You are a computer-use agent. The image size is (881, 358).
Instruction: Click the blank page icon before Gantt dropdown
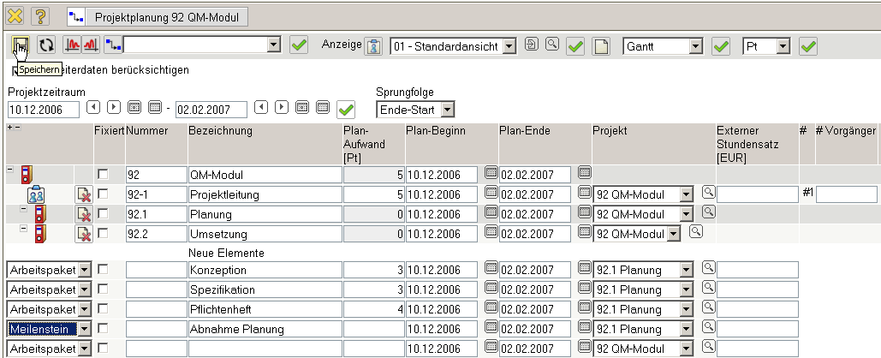tap(601, 45)
